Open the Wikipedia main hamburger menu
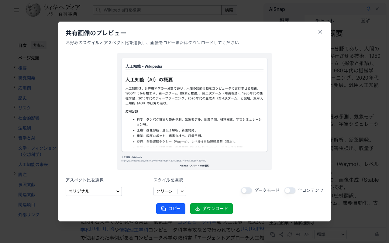Screen dimensions: 389x243 [x=16, y=10]
